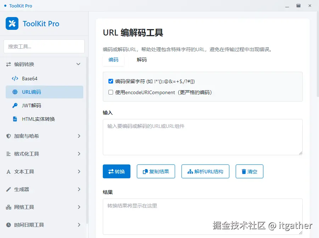Viewport: 319px width, 238px height.
Task: Open the Base64 tool
Action: [44, 79]
